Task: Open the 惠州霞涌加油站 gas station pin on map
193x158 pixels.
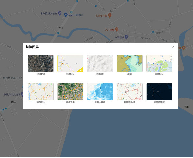Action: 60,13
